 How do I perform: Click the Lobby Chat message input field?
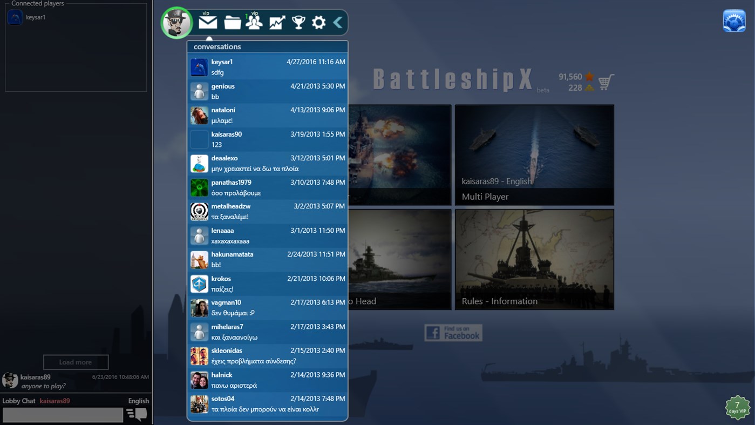click(x=62, y=415)
